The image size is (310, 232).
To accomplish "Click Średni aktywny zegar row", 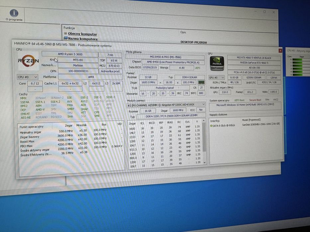I will [x=71, y=149].
